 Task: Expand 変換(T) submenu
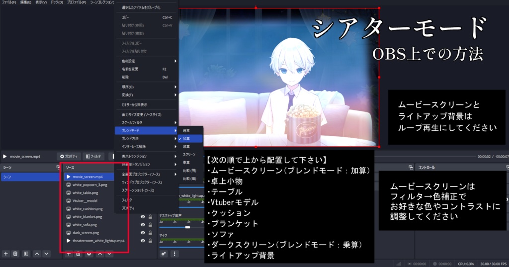(x=147, y=95)
